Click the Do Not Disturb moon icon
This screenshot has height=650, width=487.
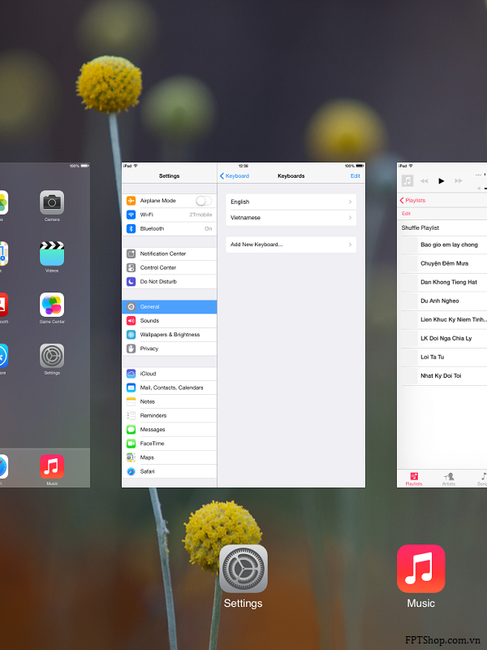pyautogui.click(x=131, y=281)
